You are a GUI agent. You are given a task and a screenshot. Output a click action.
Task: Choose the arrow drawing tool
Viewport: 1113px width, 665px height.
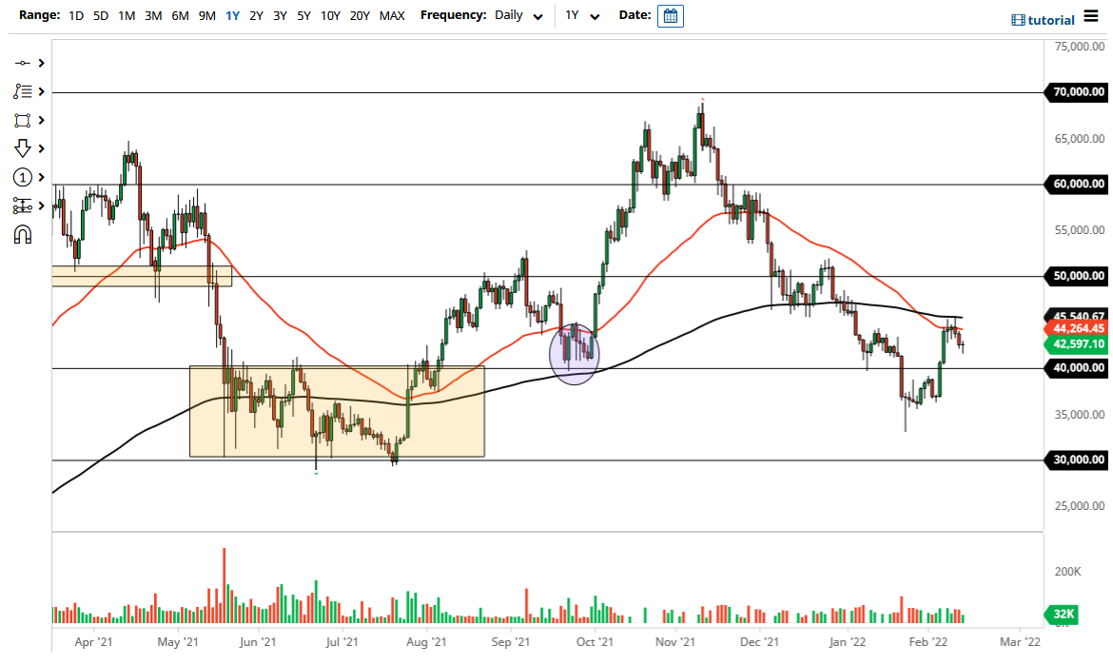click(x=25, y=148)
